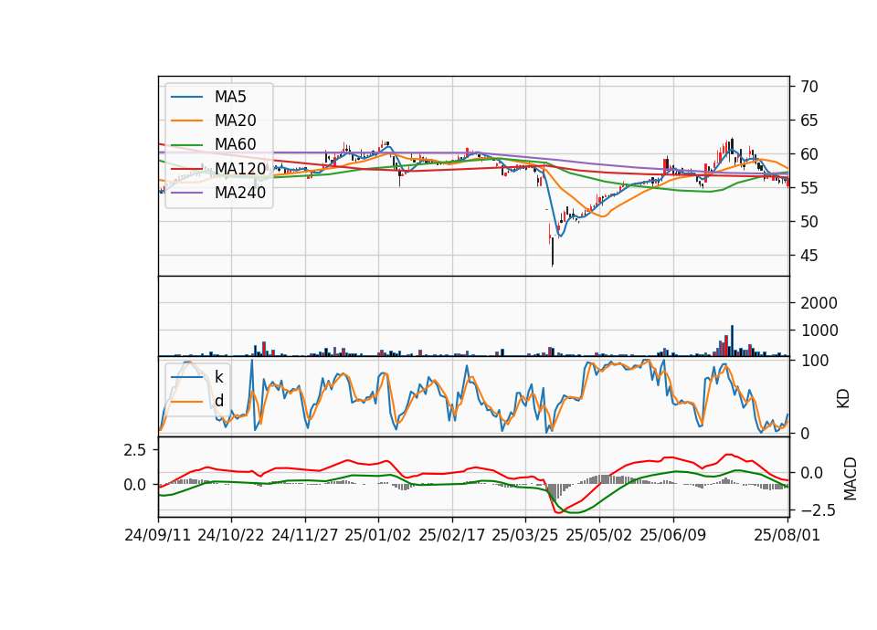Viewport: 877px width, 630px height.
Task: Click the 25/01/02 date axis label
Action: pos(378,535)
